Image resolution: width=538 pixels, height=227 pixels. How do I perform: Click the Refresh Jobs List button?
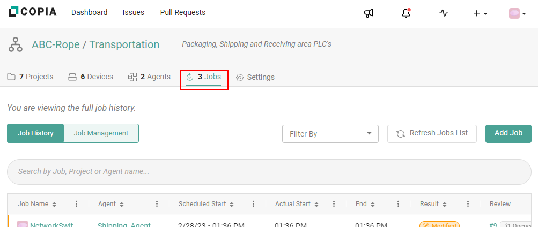(432, 133)
